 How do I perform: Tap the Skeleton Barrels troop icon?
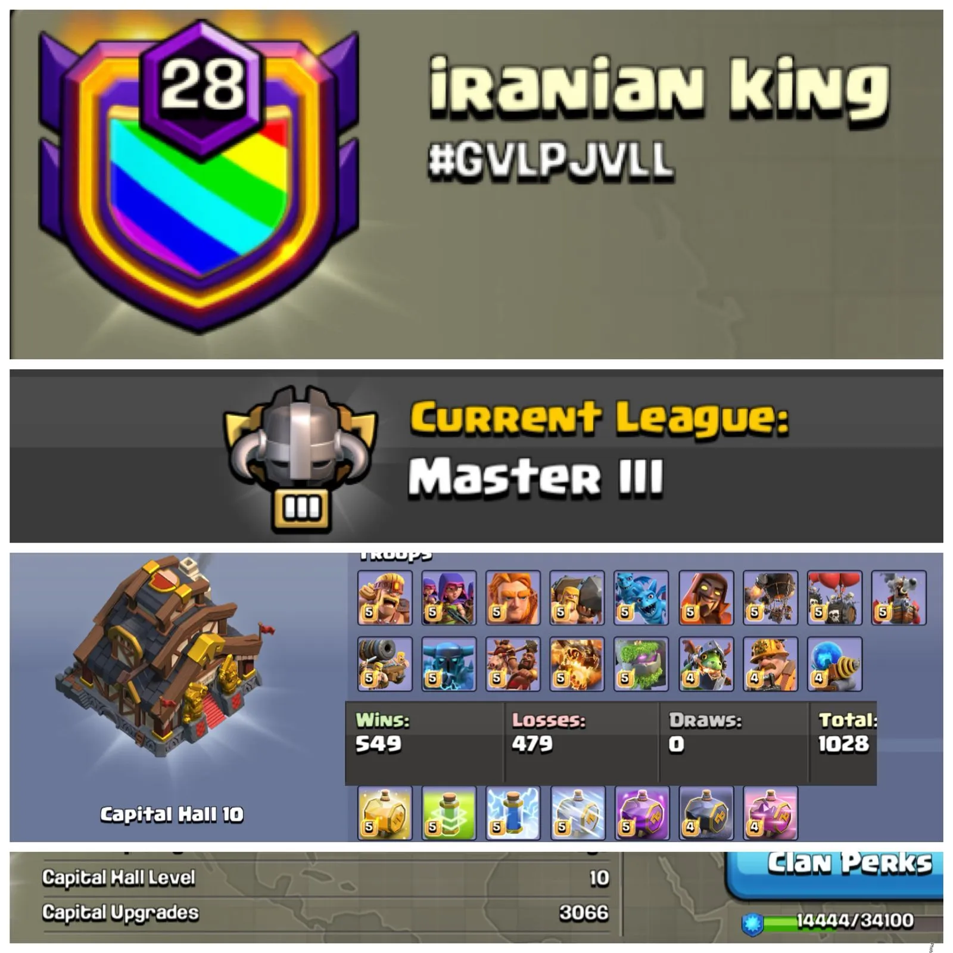834,597
